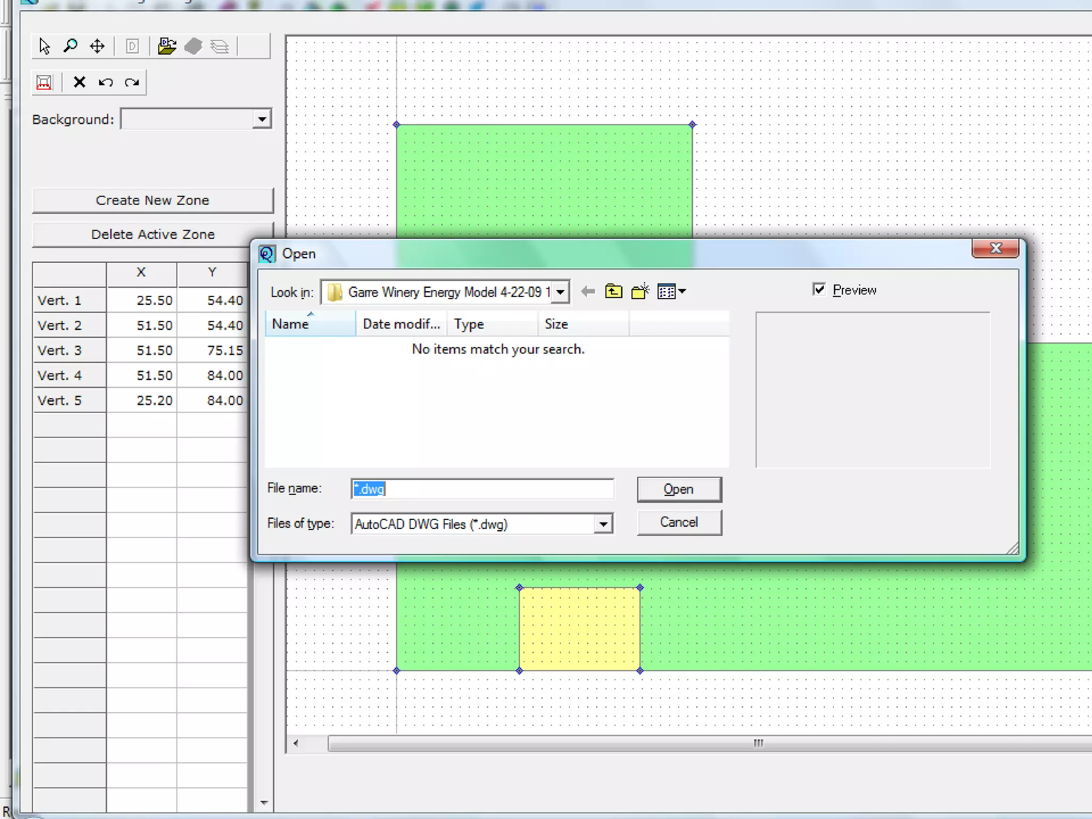Go up one folder level icon
This screenshot has height=819, width=1092.
click(x=614, y=292)
